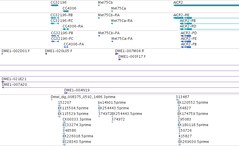The height and width of the screenshot is (146, 239).
Task: Open the AlCR2-RD transcript
Action: pos(188,26)
